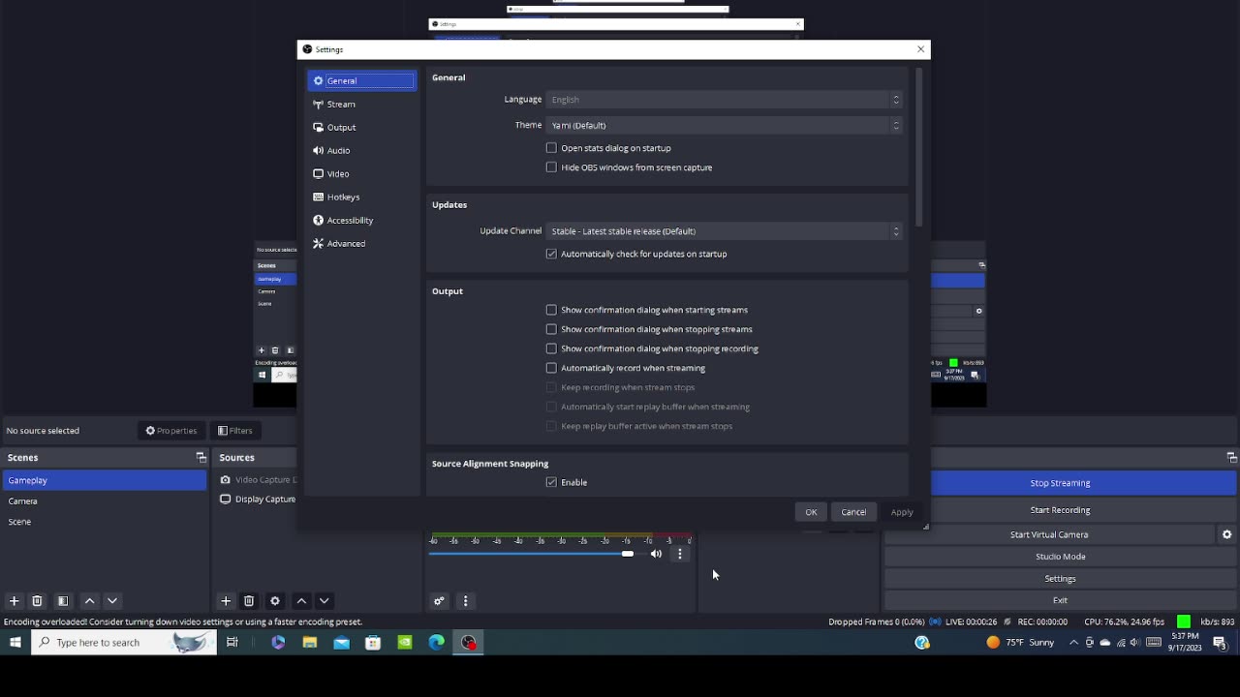The height and width of the screenshot is (697, 1240).
Task: Add a new source with the Sources plus icon
Action: click(x=226, y=601)
